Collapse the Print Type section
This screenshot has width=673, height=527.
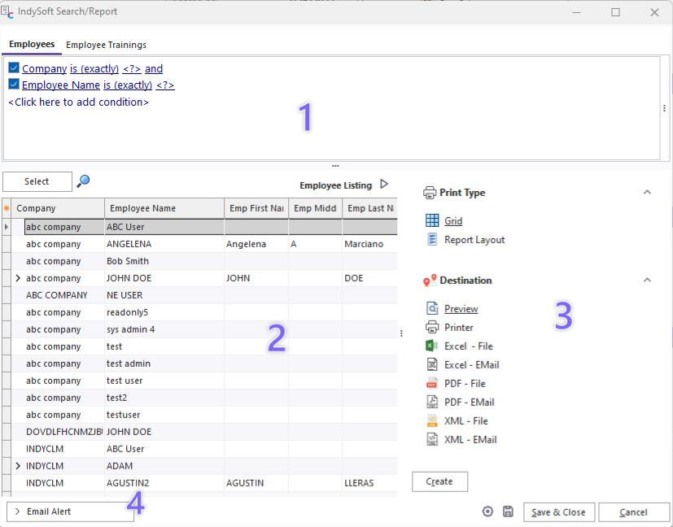click(647, 193)
